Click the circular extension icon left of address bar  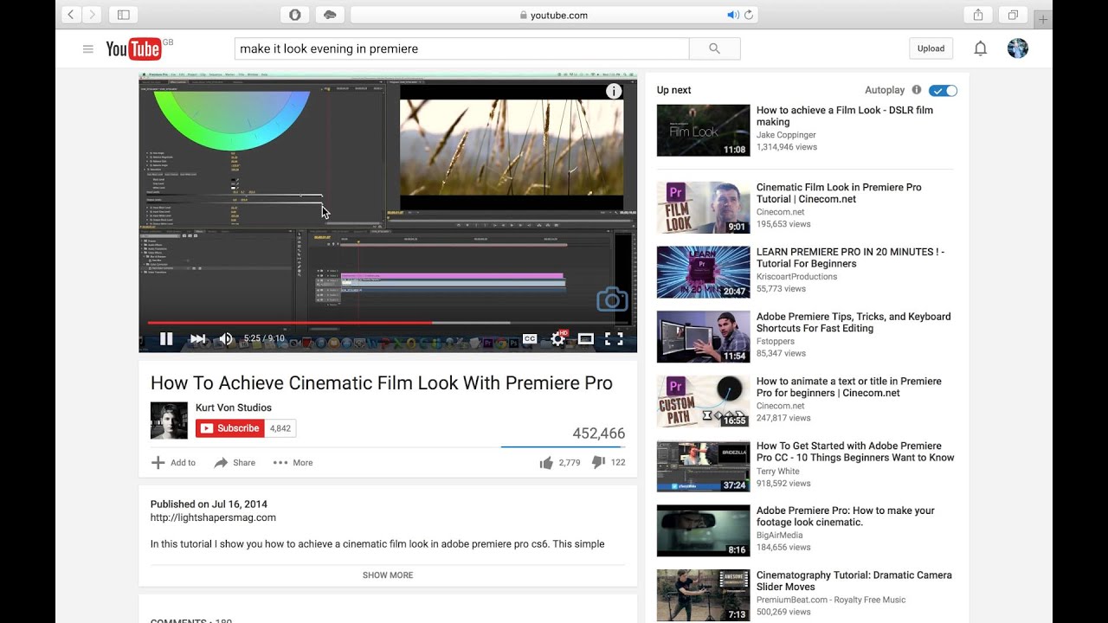click(x=294, y=15)
